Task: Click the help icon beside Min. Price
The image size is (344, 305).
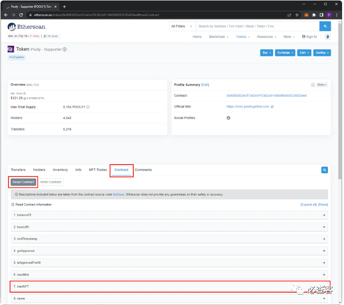Action: [x=24, y=93]
